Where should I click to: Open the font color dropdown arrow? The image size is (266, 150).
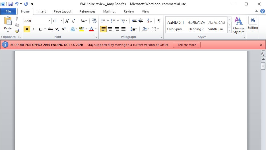point(96,29)
